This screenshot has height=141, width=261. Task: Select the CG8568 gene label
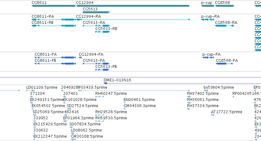pyautogui.click(x=222, y=3)
